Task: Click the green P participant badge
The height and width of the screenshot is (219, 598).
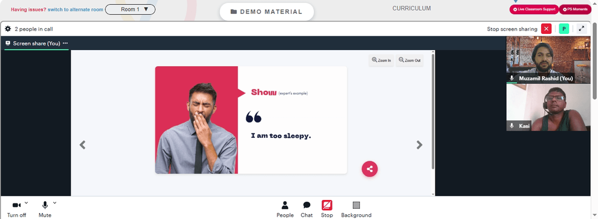Action: click(564, 29)
